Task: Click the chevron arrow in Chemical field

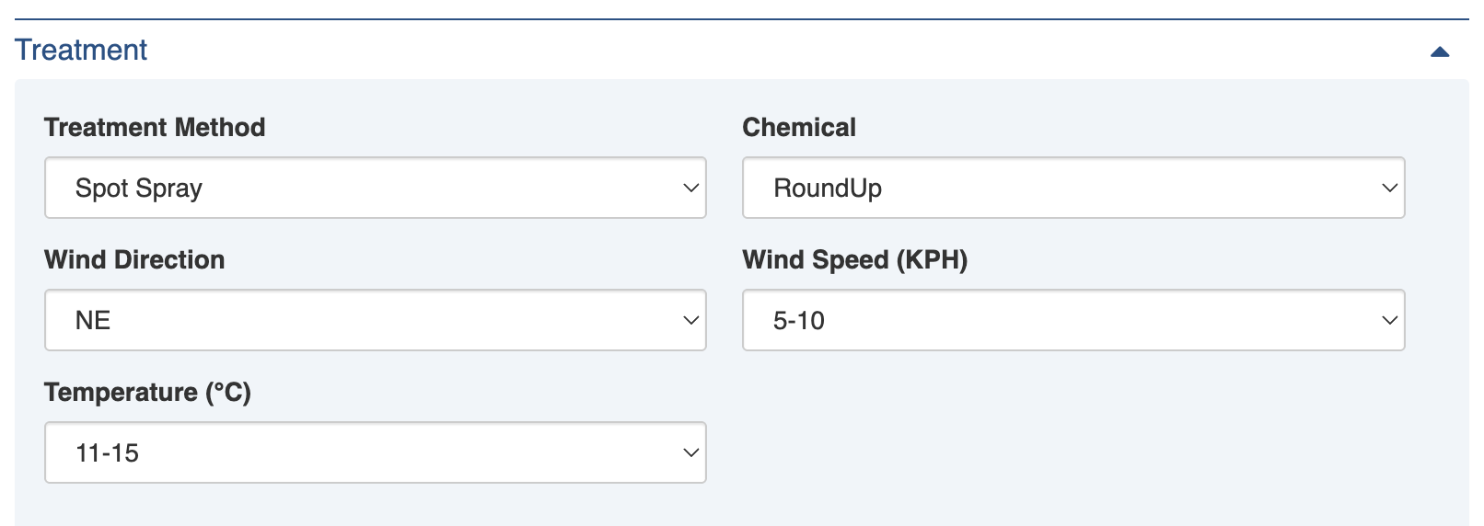Action: 1389,188
